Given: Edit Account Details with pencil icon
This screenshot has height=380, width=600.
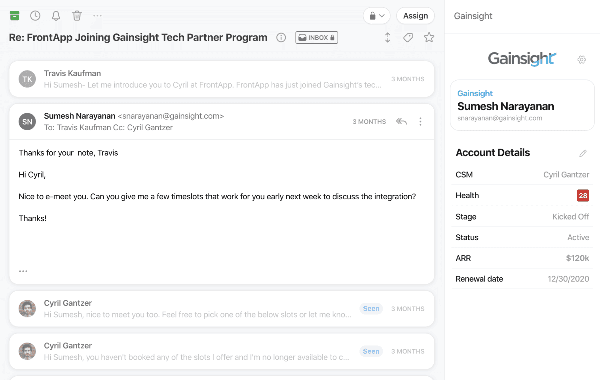Looking at the screenshot, I should point(583,153).
